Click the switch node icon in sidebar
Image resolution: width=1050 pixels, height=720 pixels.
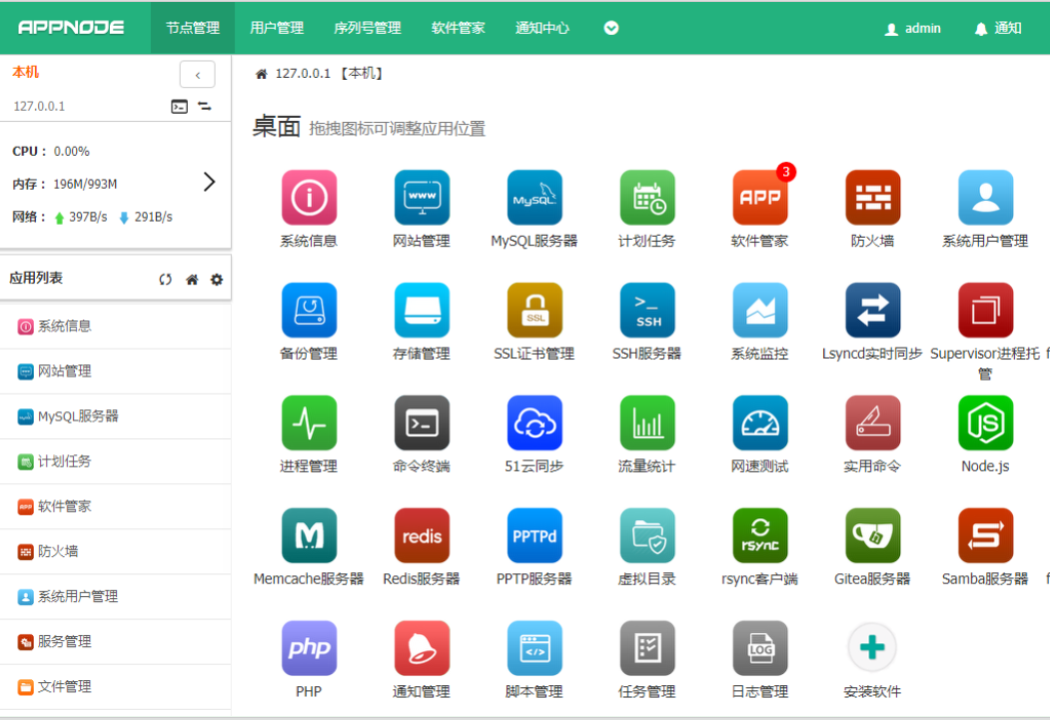205,107
